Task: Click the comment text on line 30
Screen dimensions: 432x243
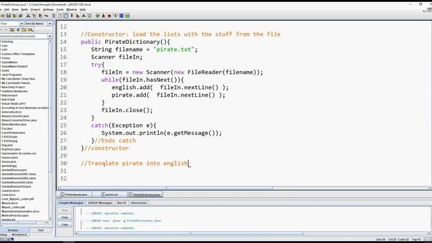Action: coord(134,163)
